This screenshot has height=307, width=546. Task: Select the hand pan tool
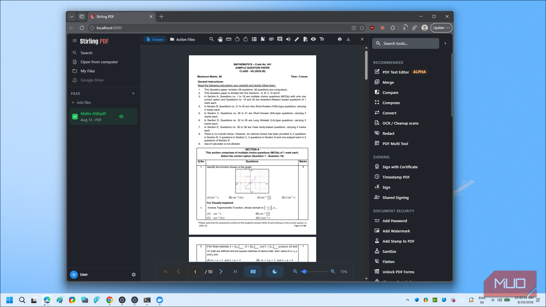click(220, 39)
